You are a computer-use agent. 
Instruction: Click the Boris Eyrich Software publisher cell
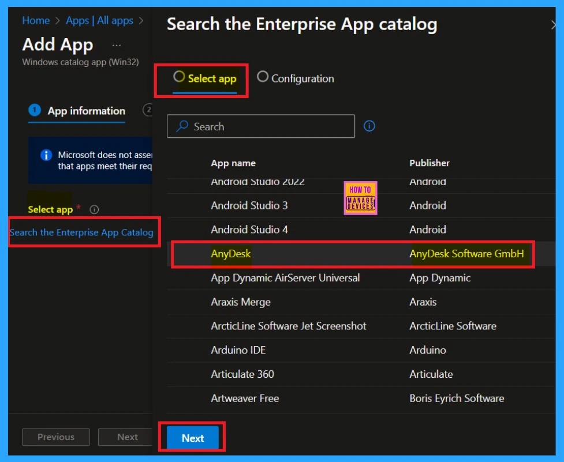point(457,399)
